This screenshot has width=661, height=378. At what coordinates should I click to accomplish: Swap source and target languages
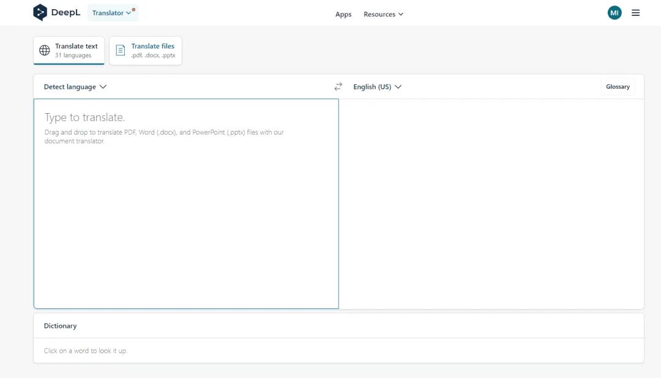point(338,87)
